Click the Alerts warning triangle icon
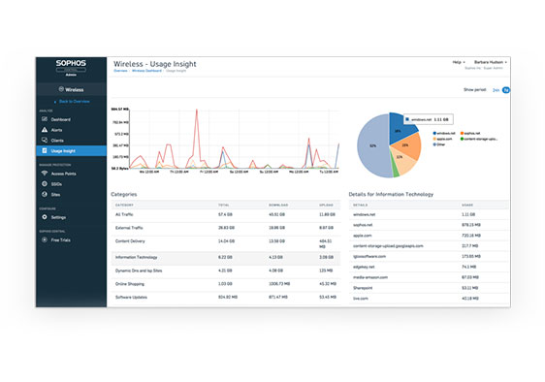The image size is (545, 382). (45, 130)
